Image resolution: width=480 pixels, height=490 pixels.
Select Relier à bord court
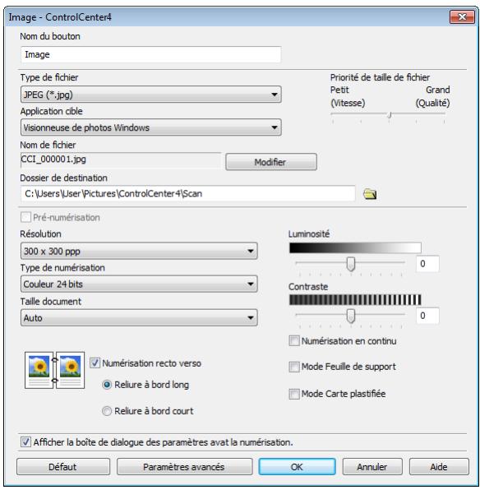tap(107, 411)
